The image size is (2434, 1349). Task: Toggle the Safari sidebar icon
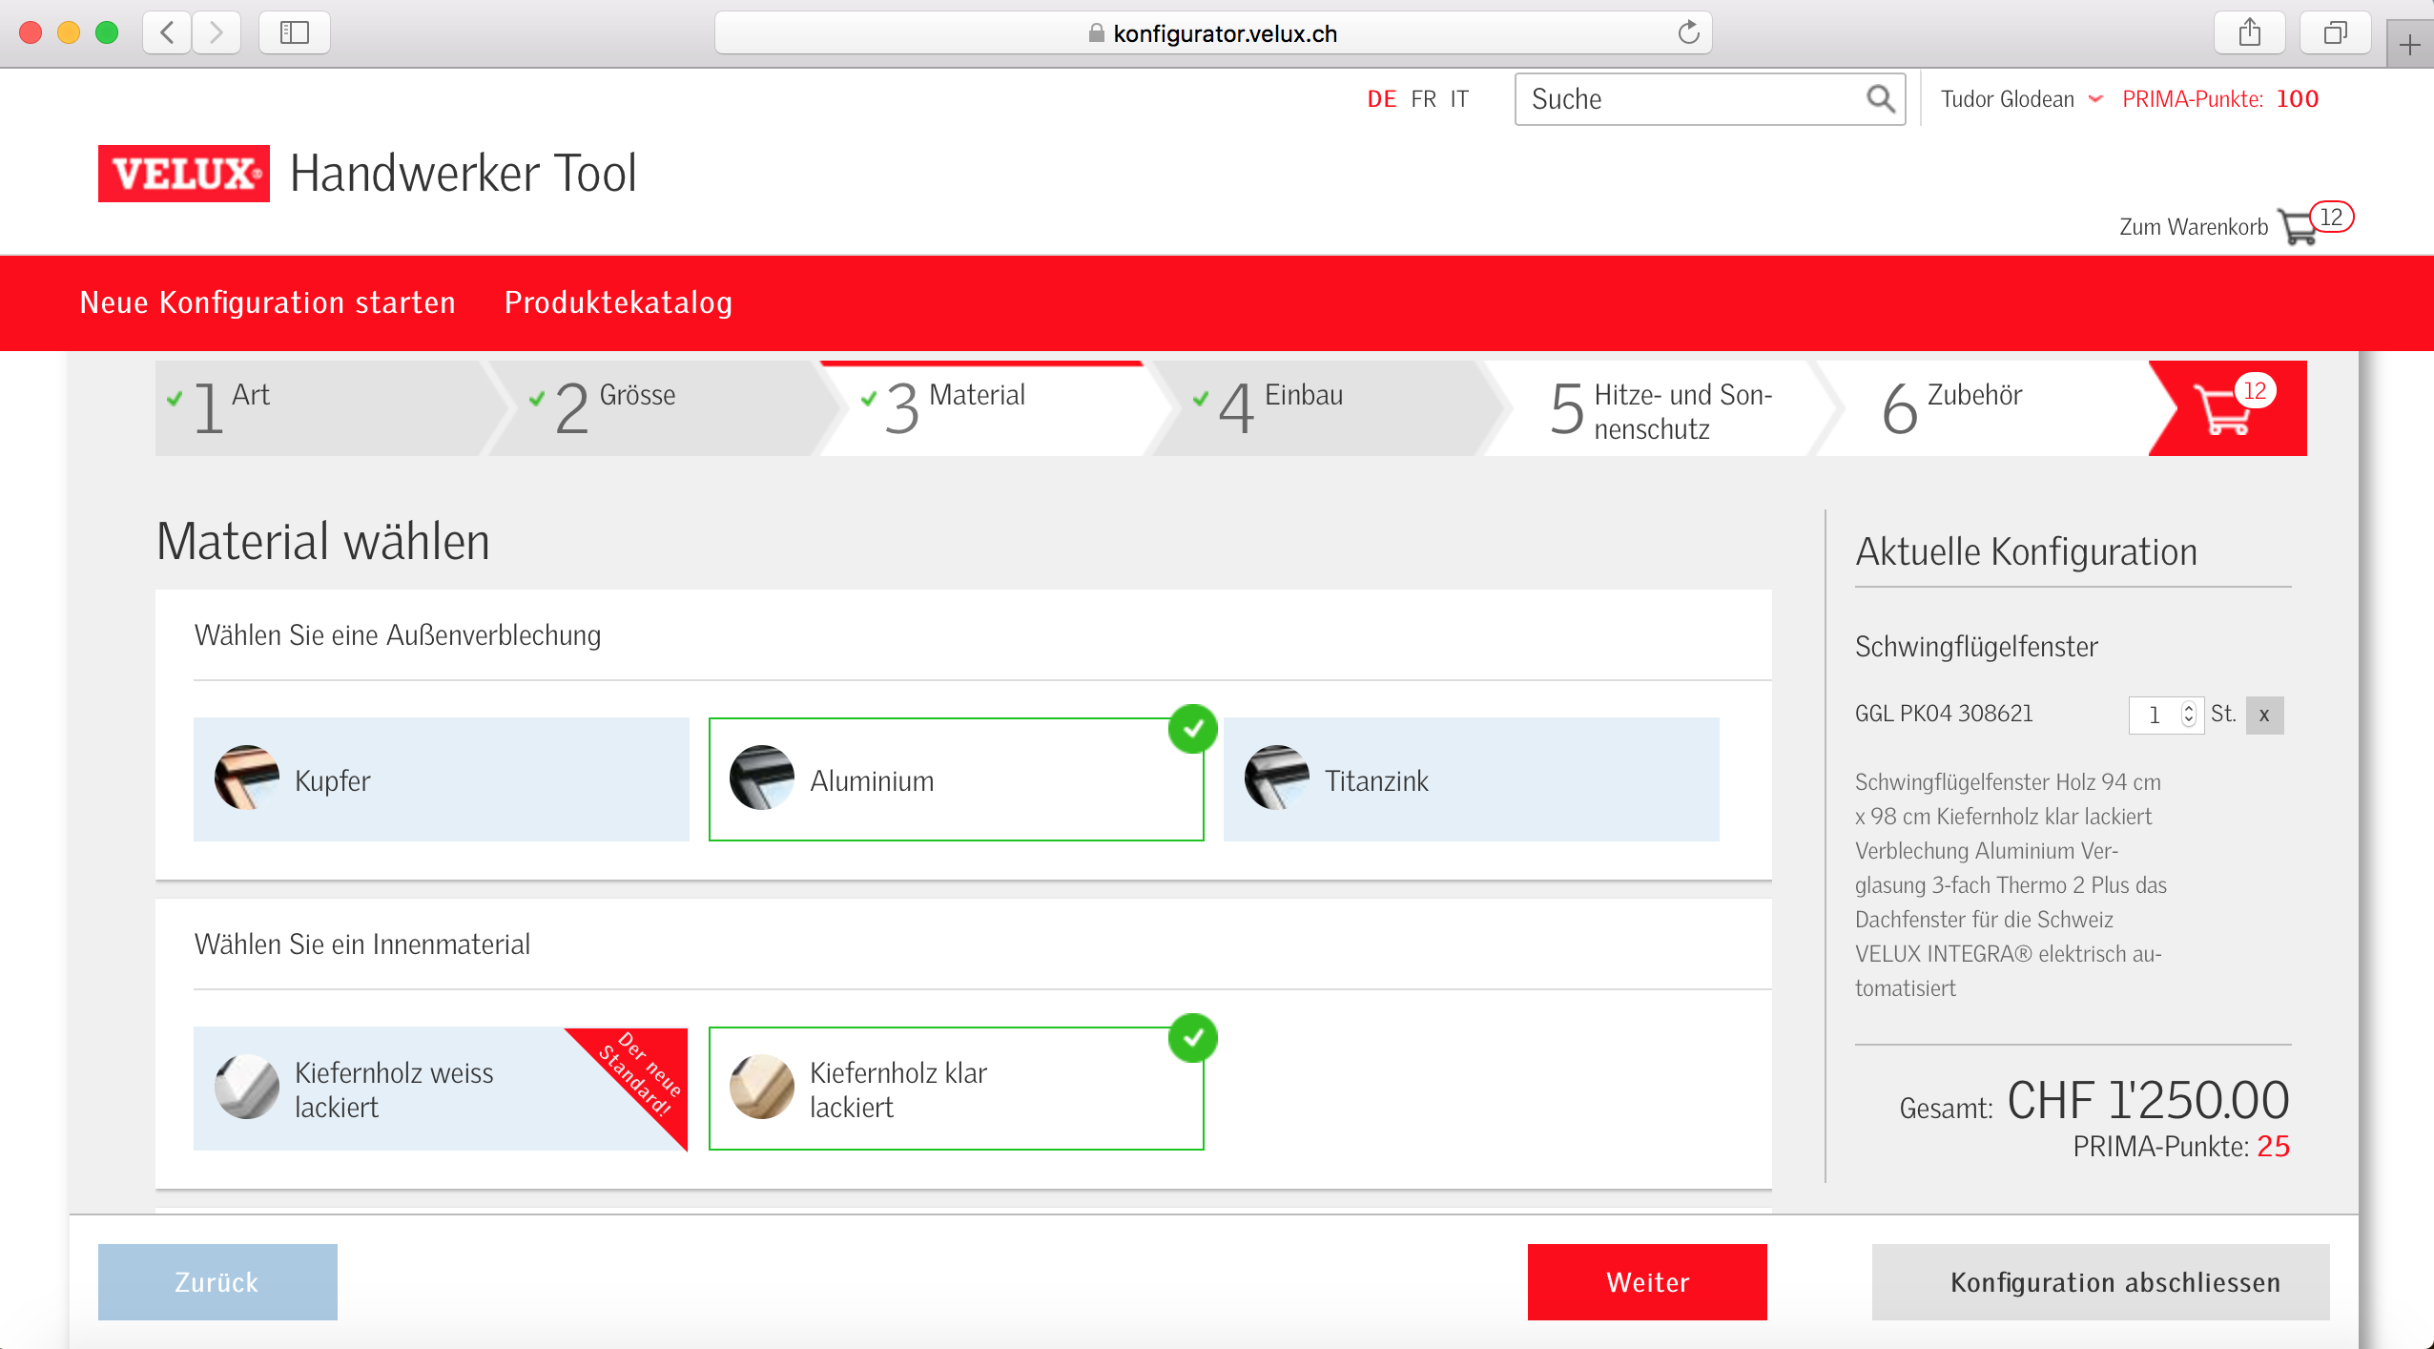click(295, 32)
